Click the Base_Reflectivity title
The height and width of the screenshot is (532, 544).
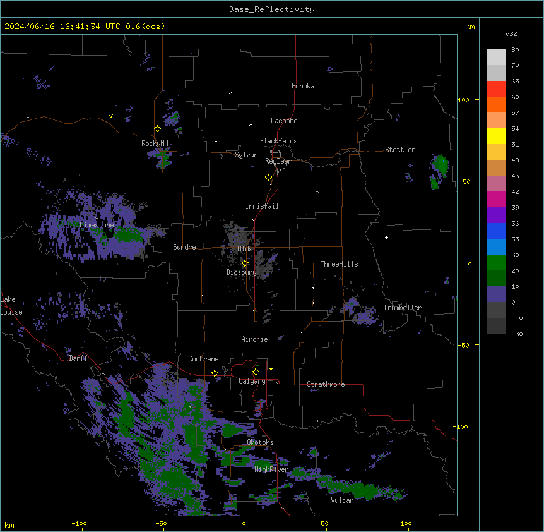[x=272, y=9]
